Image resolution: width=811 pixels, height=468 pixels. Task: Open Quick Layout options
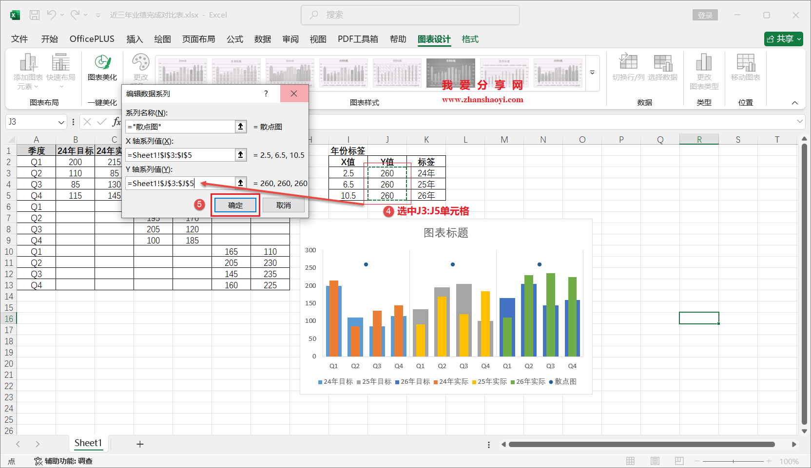pos(61,71)
